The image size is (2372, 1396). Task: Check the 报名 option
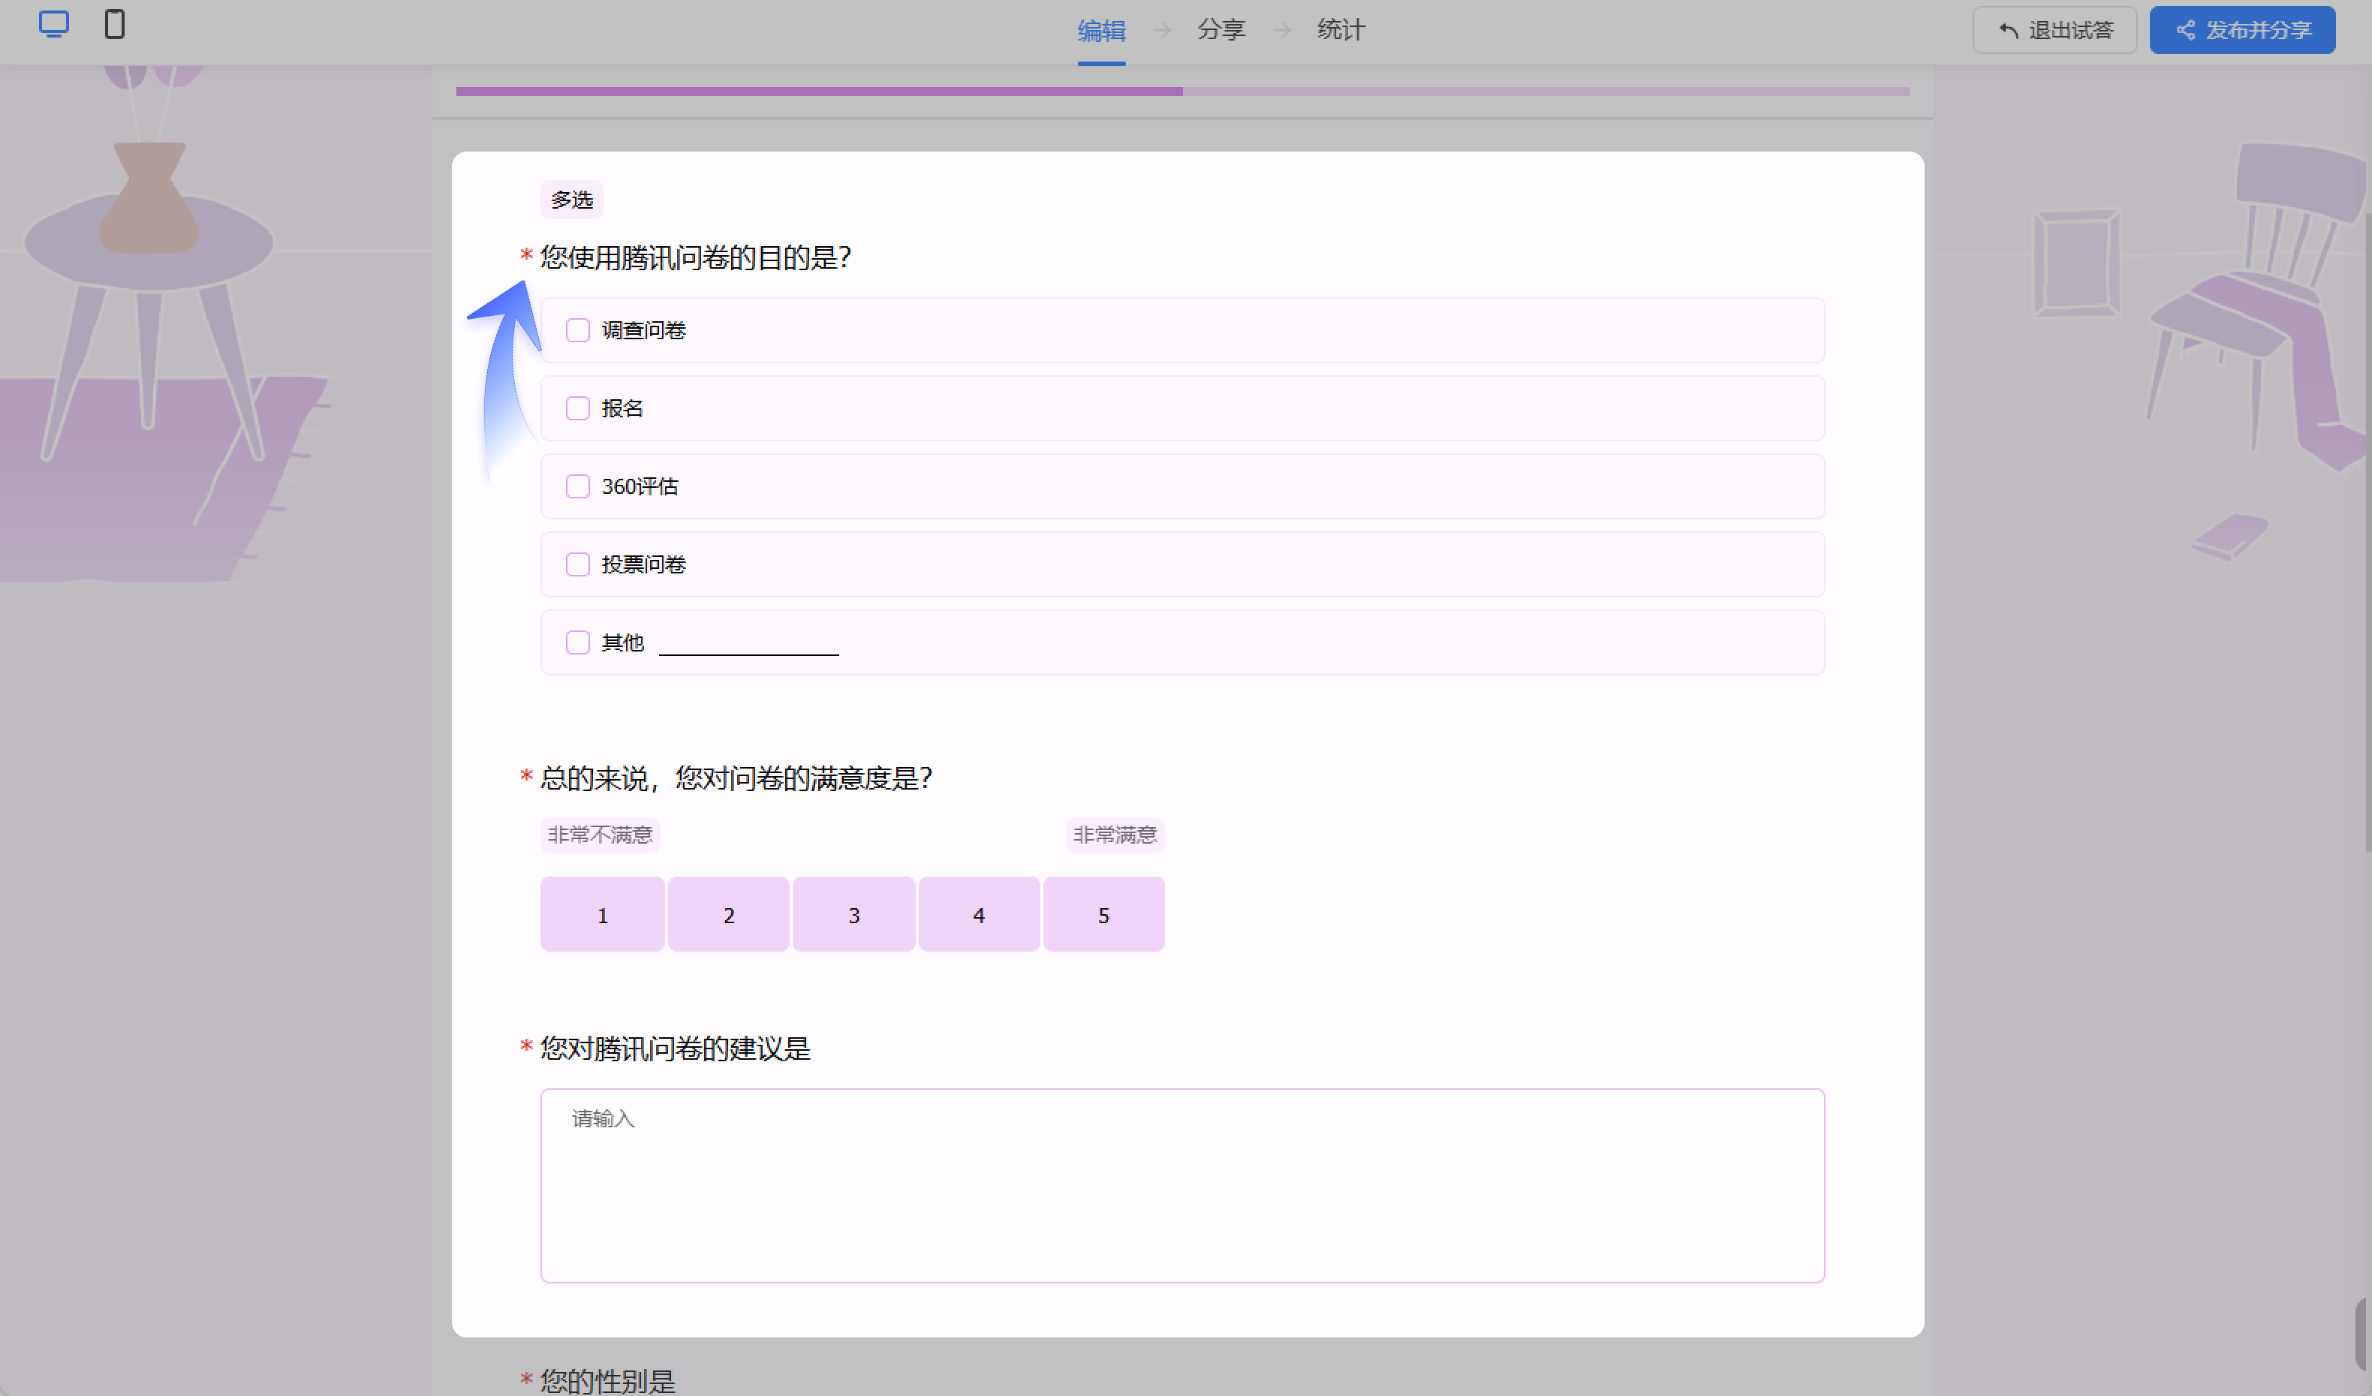(578, 408)
